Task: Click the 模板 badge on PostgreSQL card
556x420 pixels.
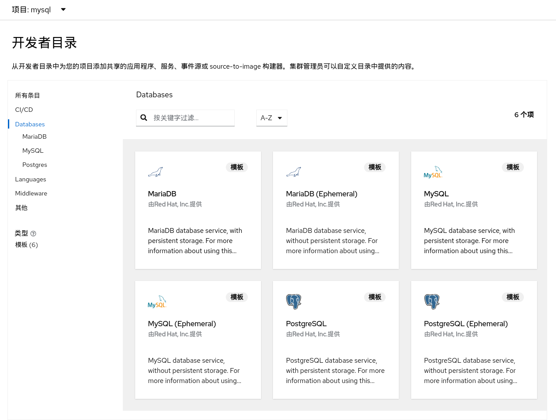Action: point(375,297)
